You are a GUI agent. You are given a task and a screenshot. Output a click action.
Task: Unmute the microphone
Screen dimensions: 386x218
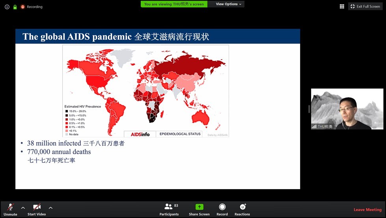pyautogui.click(x=10, y=209)
